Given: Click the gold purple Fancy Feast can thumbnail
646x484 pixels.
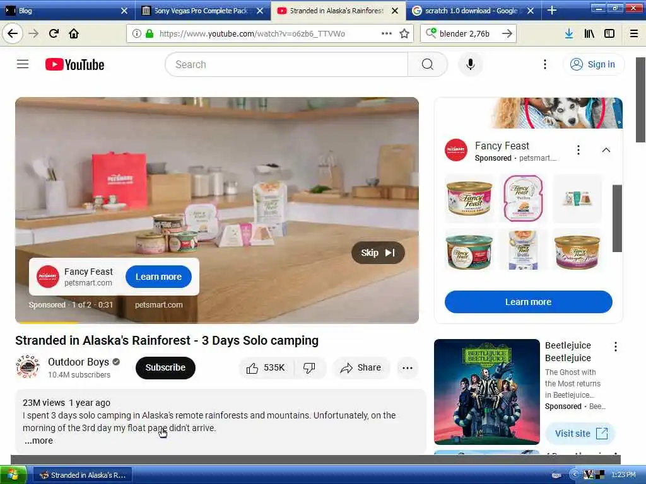Looking at the screenshot, I should 577,251.
